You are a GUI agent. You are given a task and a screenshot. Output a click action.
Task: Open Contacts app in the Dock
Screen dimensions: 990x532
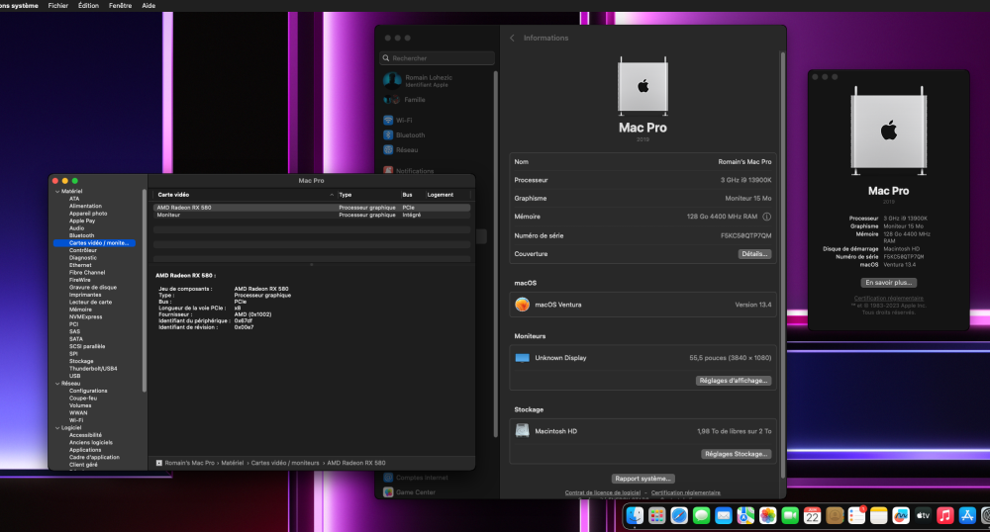(834, 515)
